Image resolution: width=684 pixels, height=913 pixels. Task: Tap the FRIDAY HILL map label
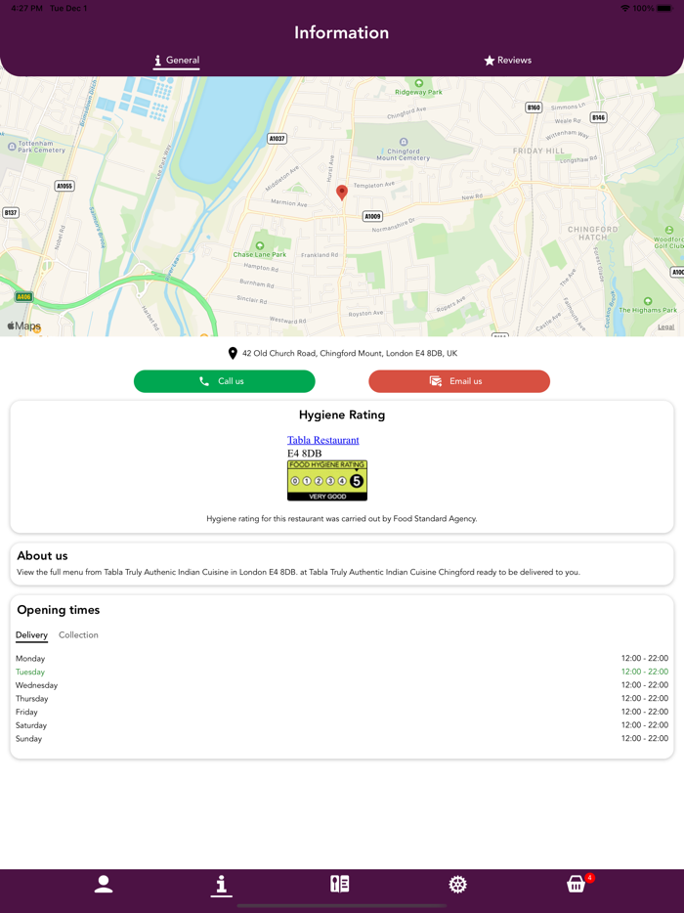click(538, 151)
